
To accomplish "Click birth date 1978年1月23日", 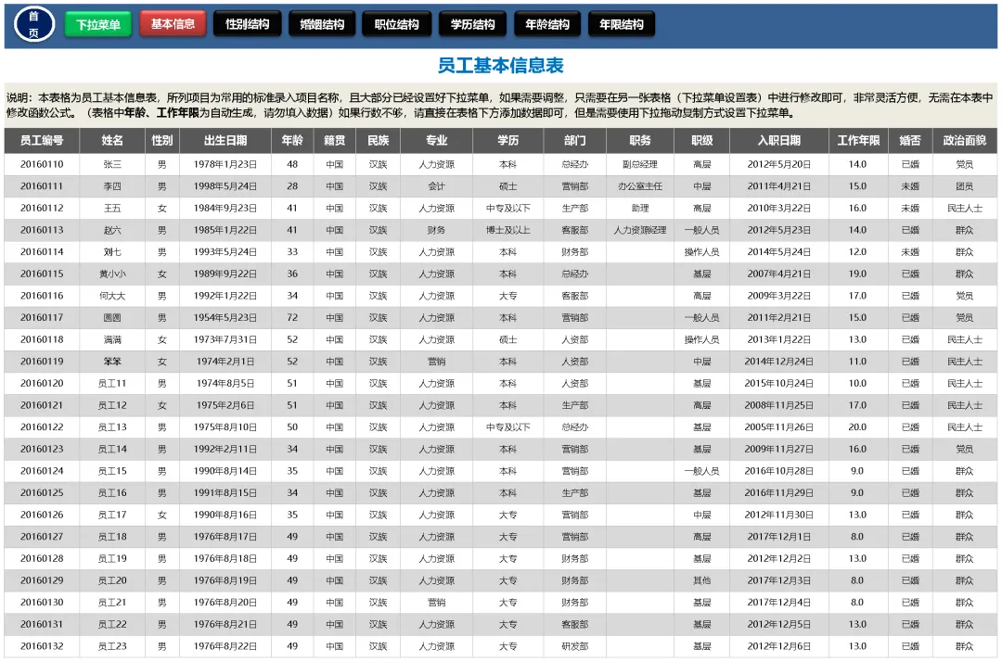I will tap(225, 165).
